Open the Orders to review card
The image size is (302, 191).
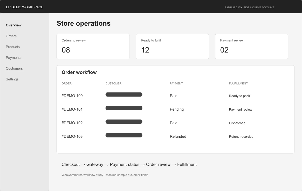93,46
